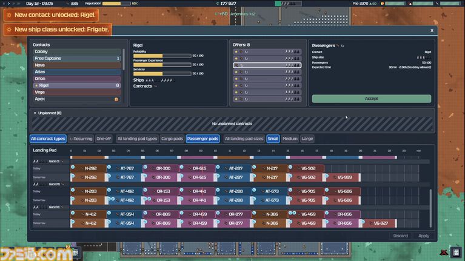The height and width of the screenshot is (261, 465).
Task: Click the passenger icon beside Passengers heading
Action: click(338, 45)
